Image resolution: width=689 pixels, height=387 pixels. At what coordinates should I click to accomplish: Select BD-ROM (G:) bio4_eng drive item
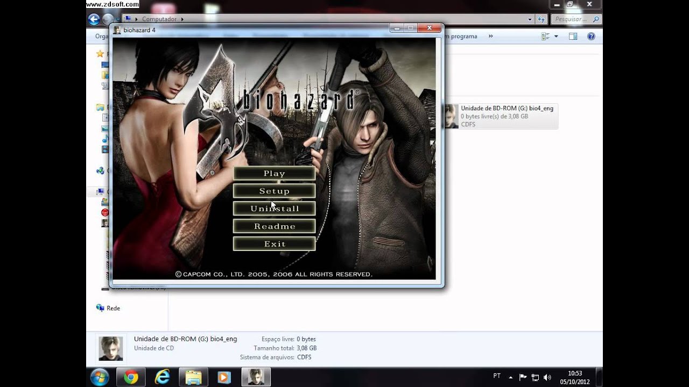pos(500,117)
